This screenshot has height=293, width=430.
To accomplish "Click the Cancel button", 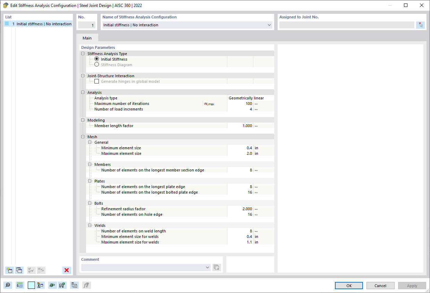I will pyautogui.click(x=380, y=286).
